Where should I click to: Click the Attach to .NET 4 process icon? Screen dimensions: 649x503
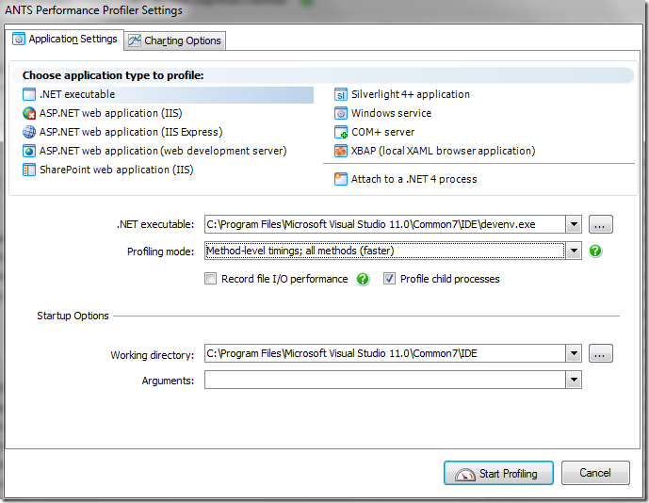click(341, 179)
